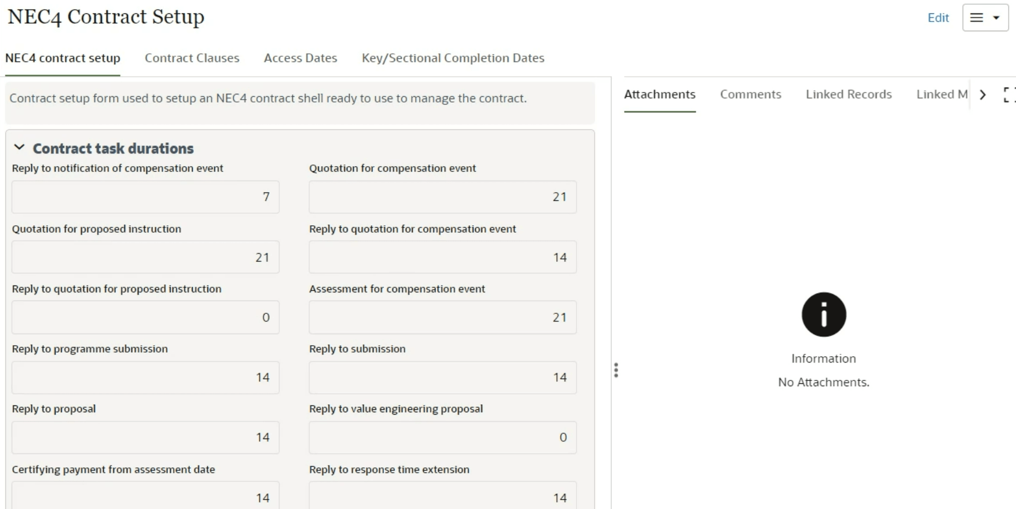Click the Reply to notification of compensation event field
This screenshot has height=509, width=1016.
point(145,197)
